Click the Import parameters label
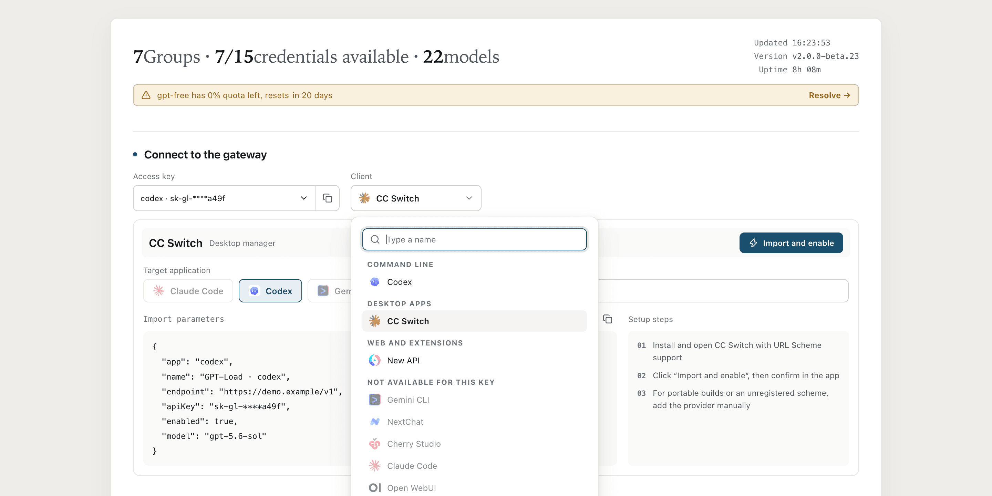The height and width of the screenshot is (496, 992). click(184, 319)
